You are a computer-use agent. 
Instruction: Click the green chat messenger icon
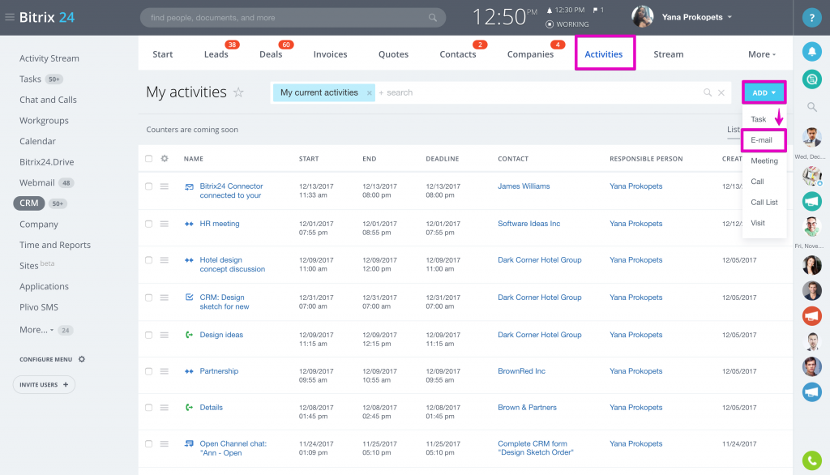pyautogui.click(x=811, y=79)
